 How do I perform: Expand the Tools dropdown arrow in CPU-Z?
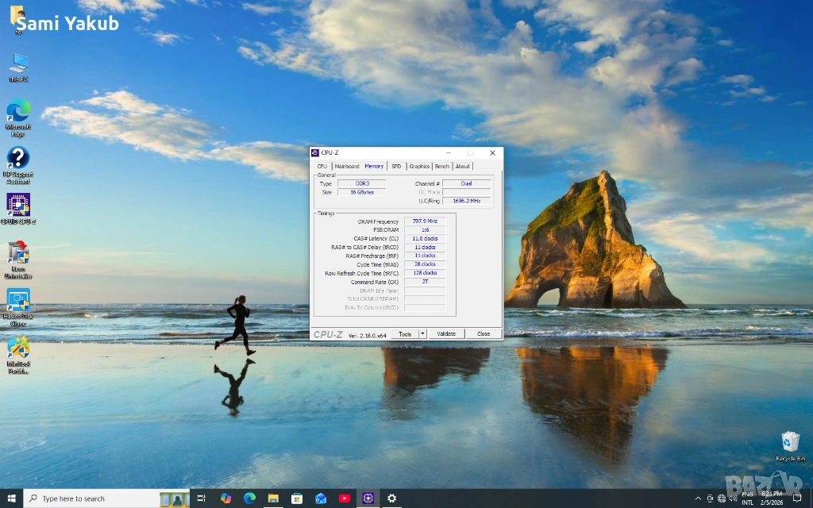(x=423, y=334)
